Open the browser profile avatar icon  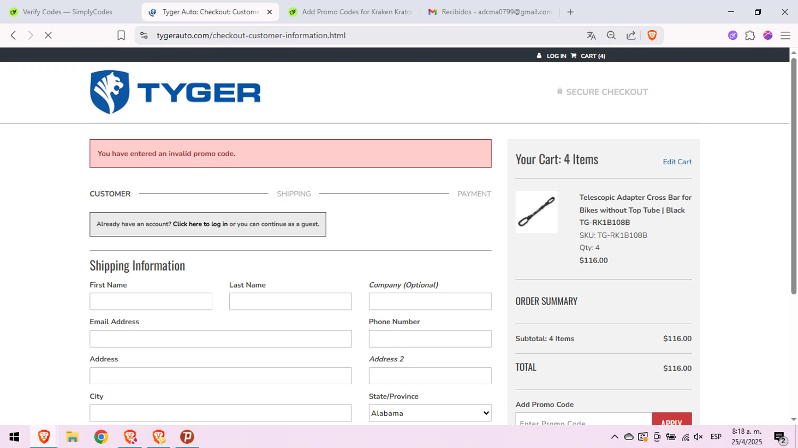tap(768, 36)
